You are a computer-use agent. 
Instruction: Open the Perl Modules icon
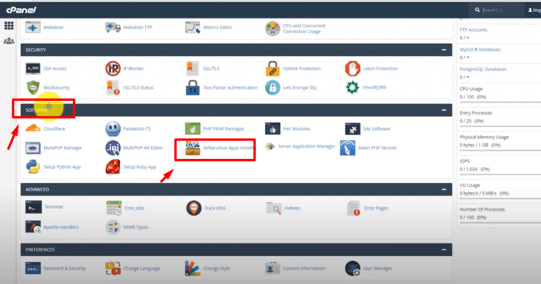(x=273, y=129)
